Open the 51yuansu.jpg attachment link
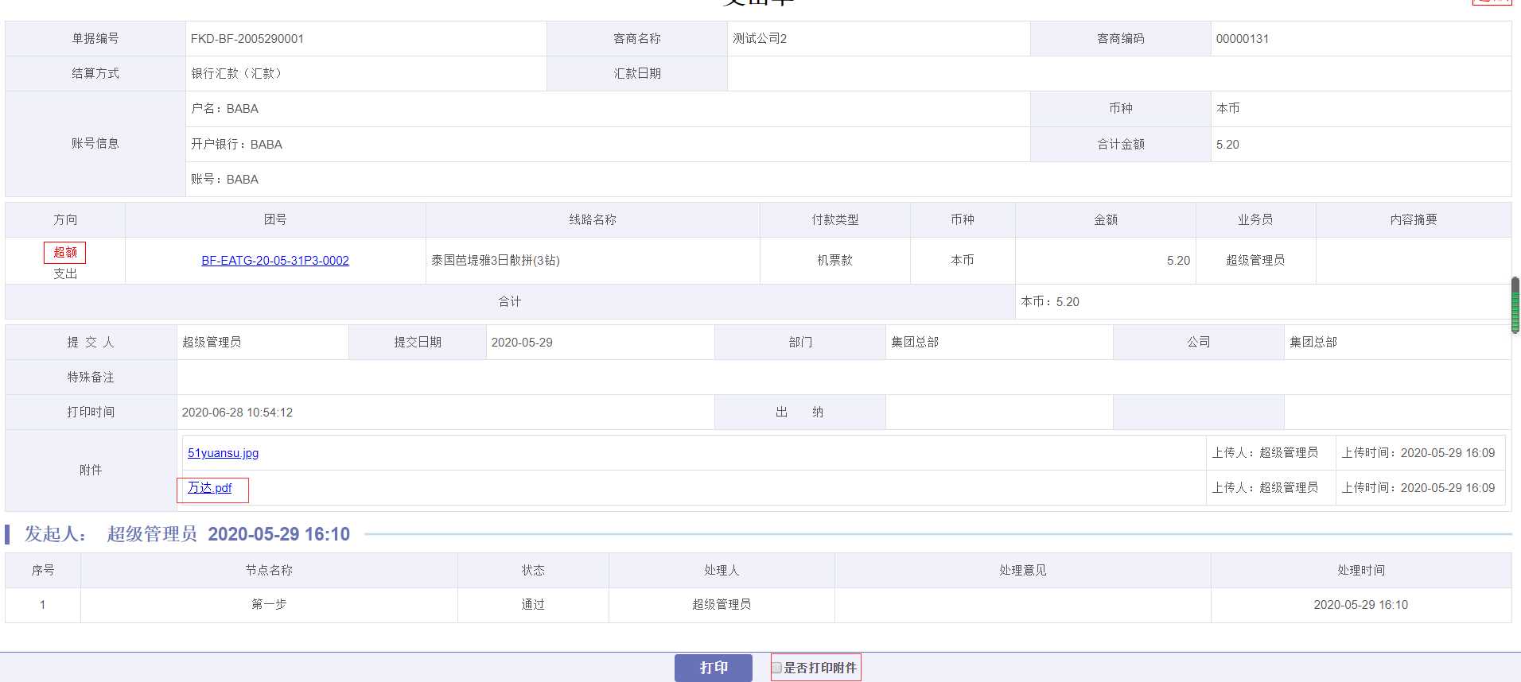Screen dimensions: 1521x682 point(223,453)
